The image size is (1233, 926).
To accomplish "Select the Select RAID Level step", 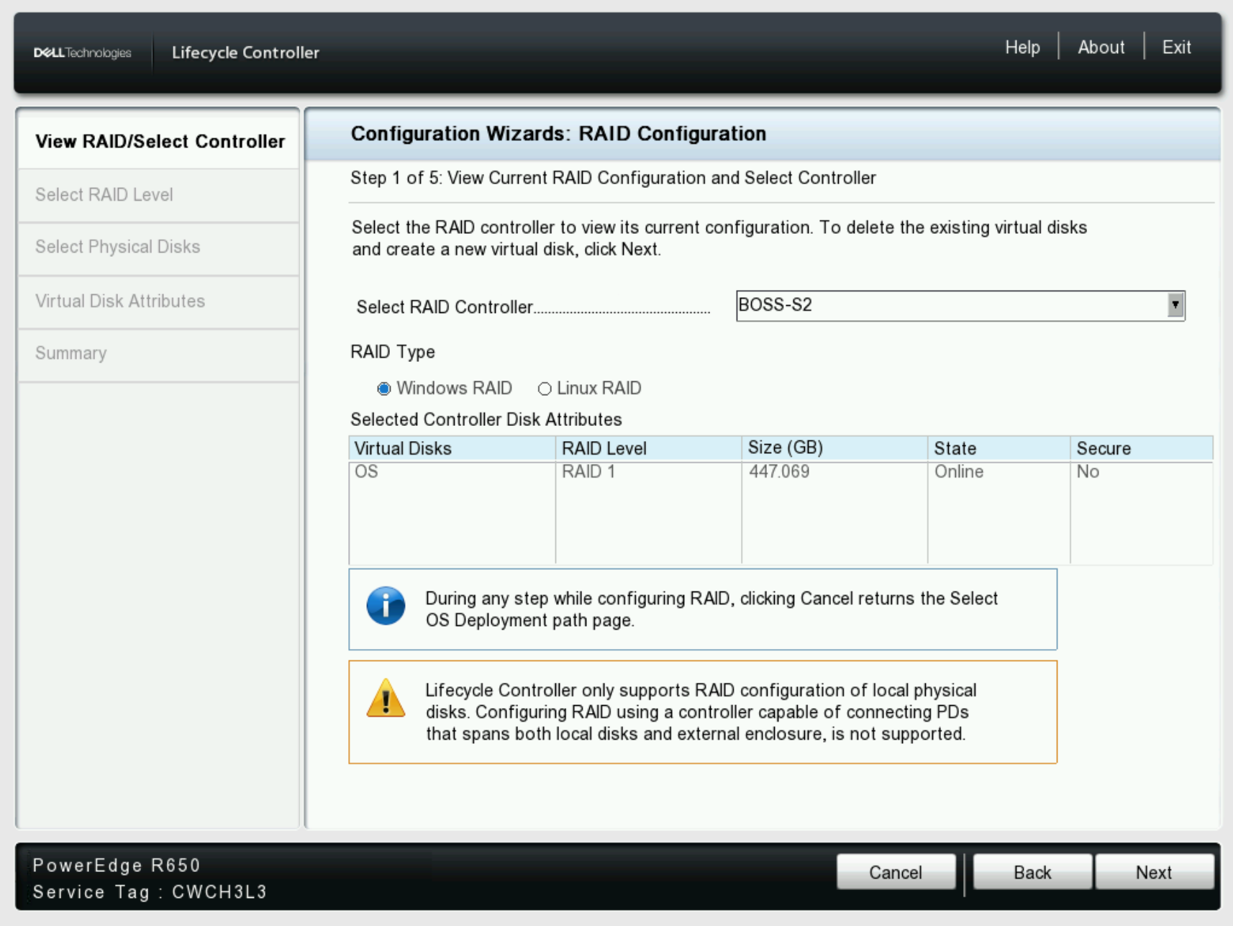I will tap(104, 194).
